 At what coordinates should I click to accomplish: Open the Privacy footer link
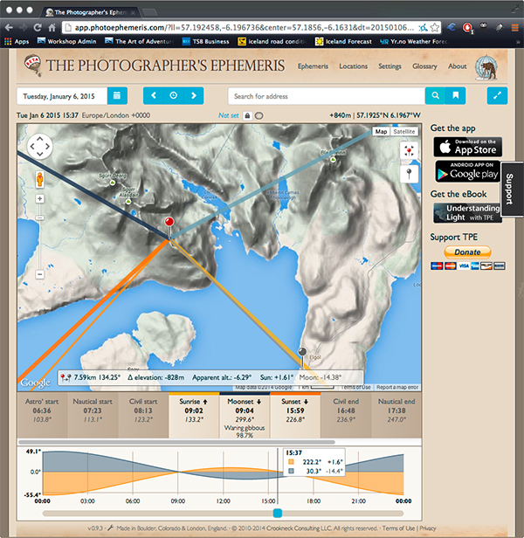pyautogui.click(x=428, y=528)
